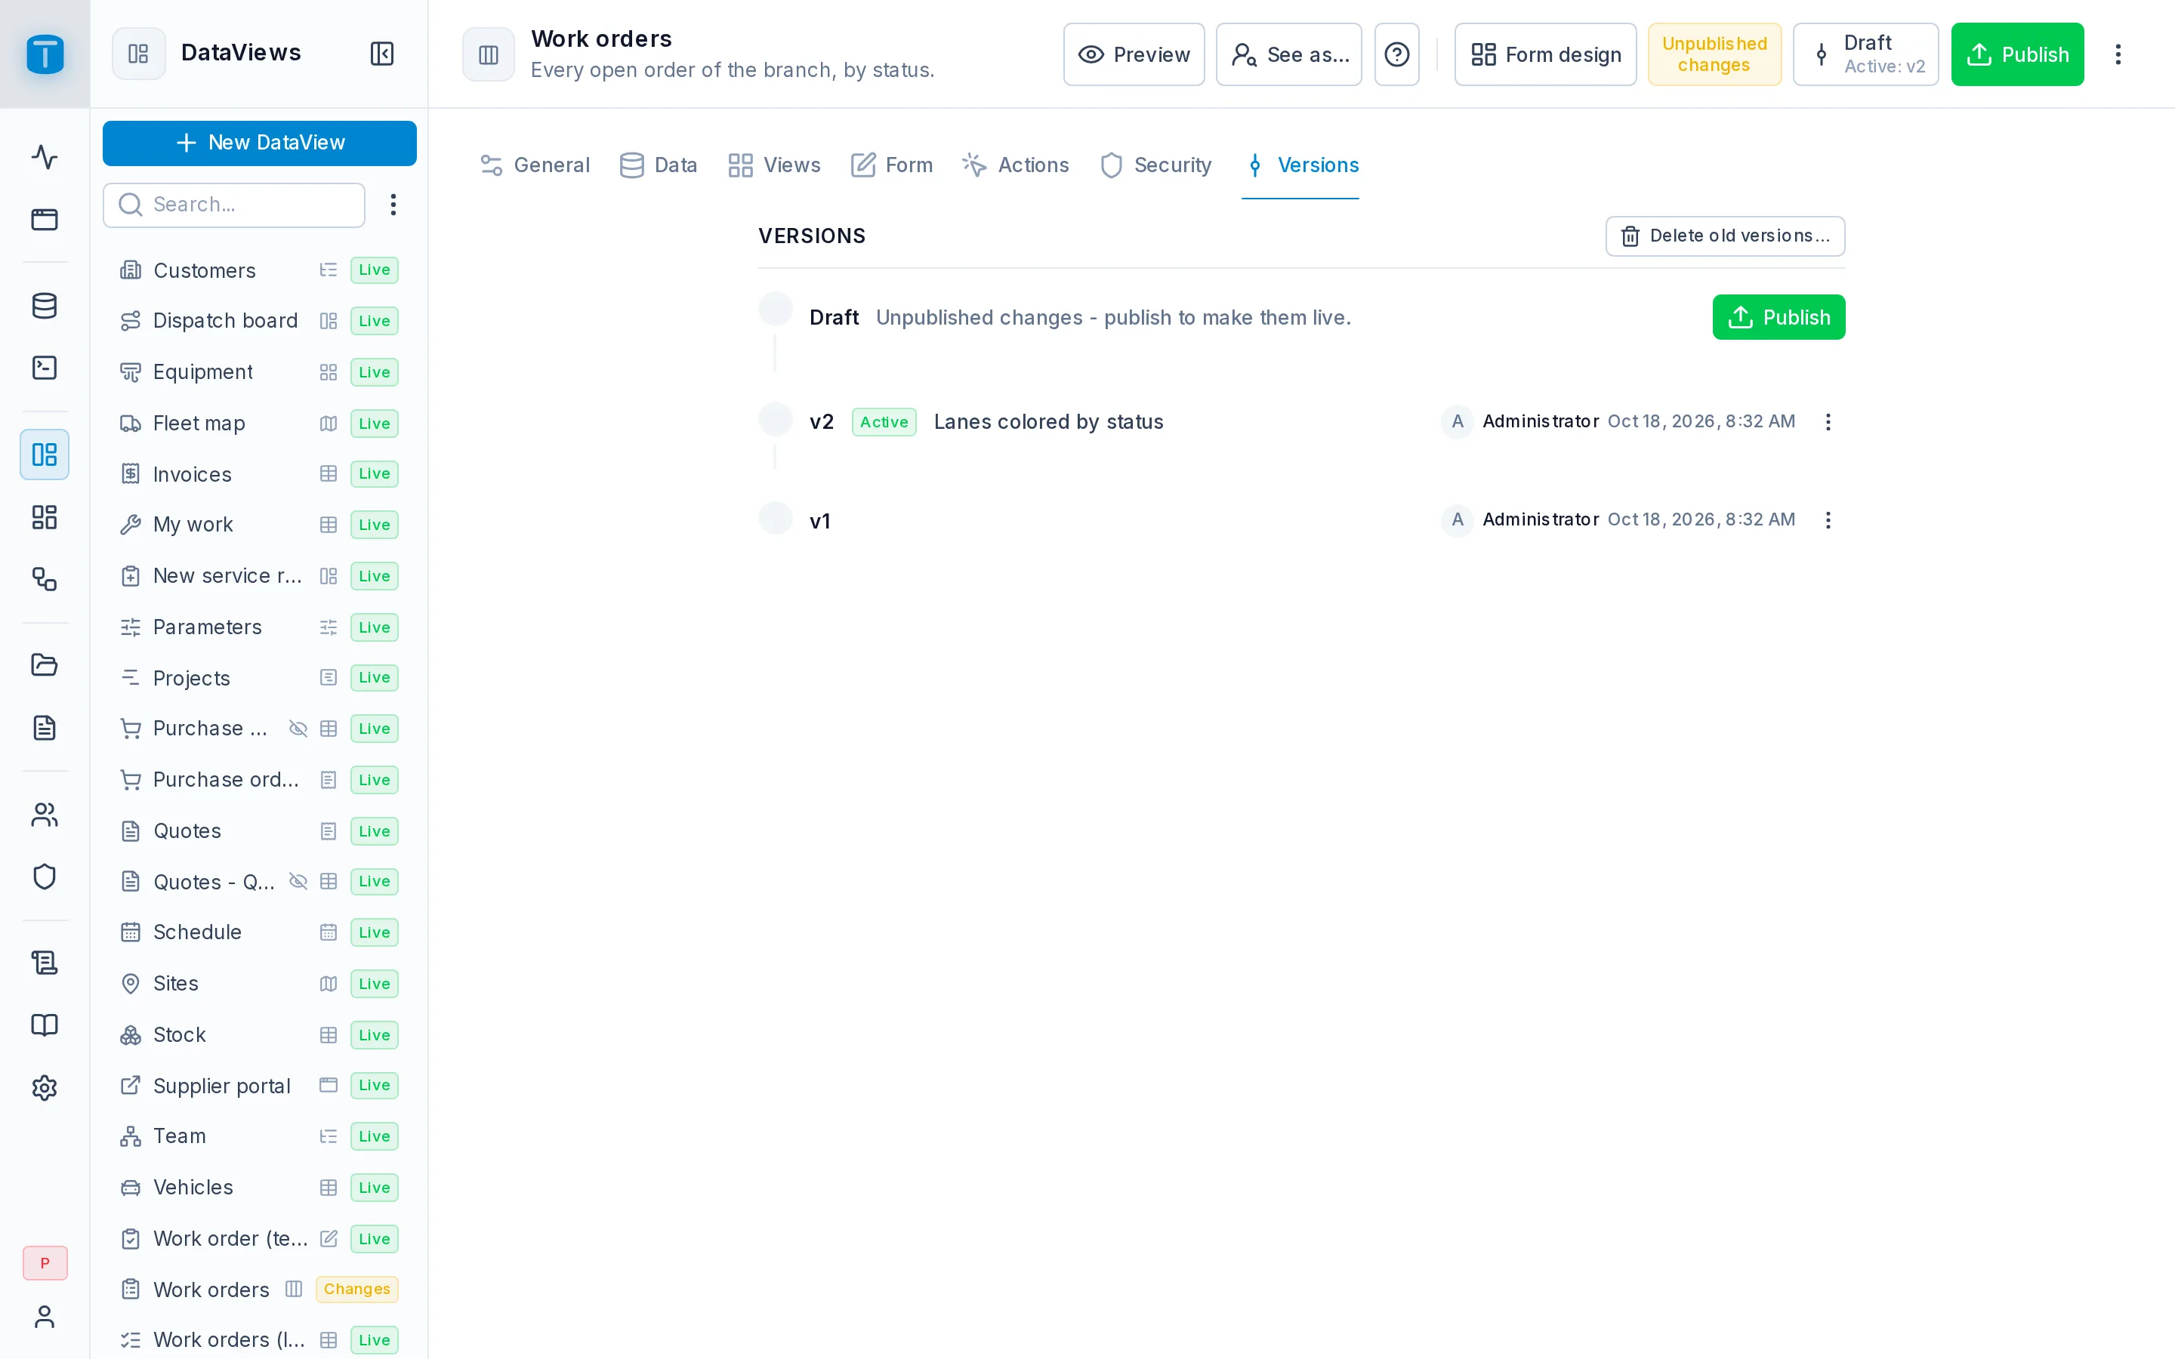Open the book documentation icon in left rail
This screenshot has height=1359, width=2175.
(45, 1025)
